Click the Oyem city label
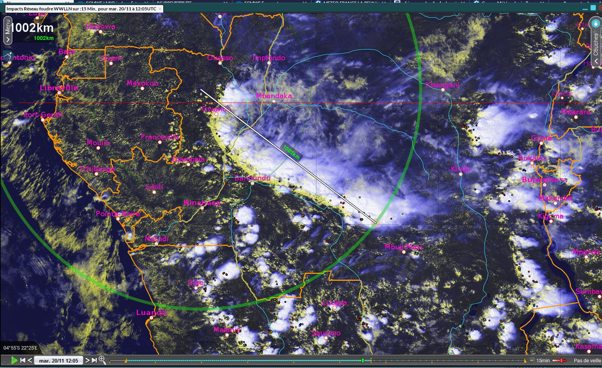602x368 pixels. coord(111,58)
